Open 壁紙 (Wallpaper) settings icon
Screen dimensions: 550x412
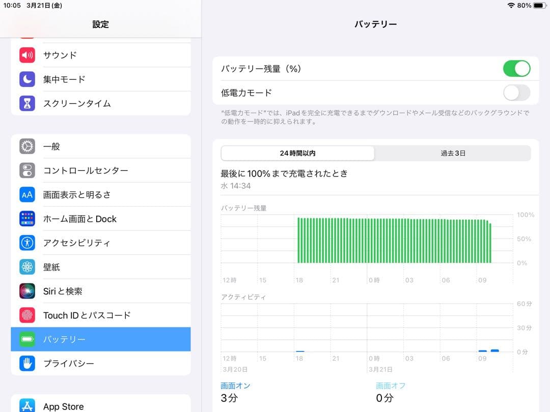pos(27,267)
